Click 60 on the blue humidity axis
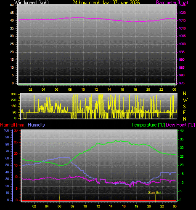The width and height of the screenshot is (196, 210). [7, 158]
